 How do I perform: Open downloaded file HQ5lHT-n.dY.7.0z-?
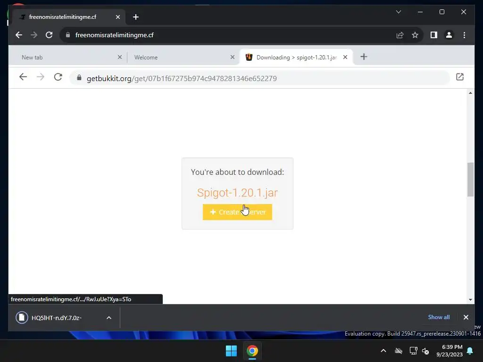point(57,318)
